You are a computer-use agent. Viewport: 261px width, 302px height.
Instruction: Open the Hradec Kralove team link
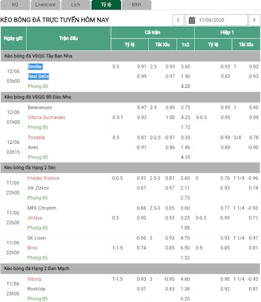(x=43, y=178)
